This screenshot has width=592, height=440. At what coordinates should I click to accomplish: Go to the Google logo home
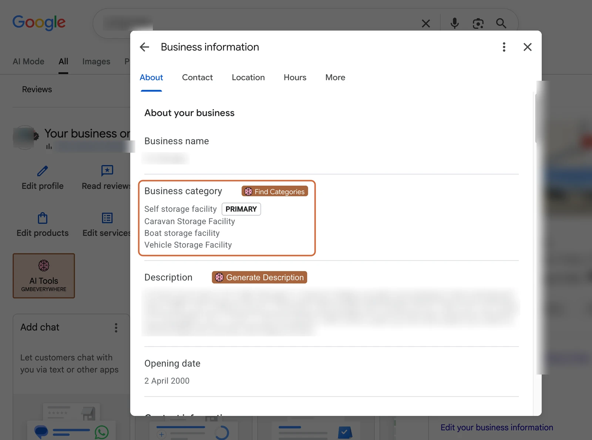pyautogui.click(x=39, y=23)
